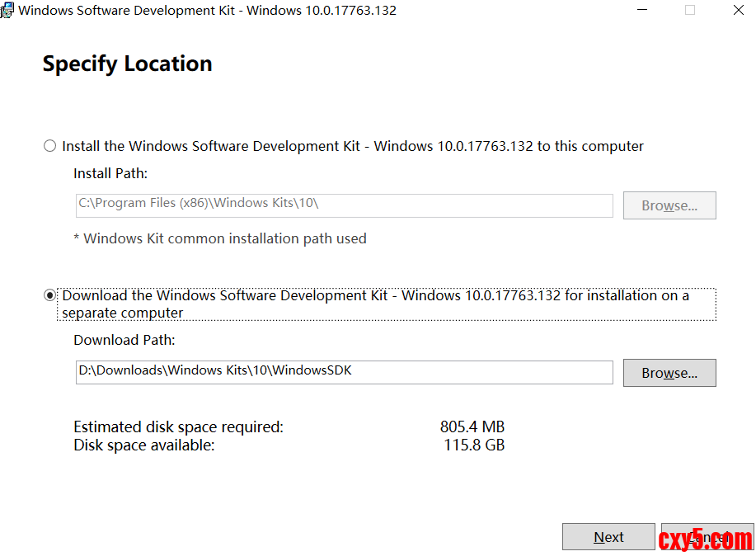The height and width of the screenshot is (556, 756).
Task: Click the Specify Location heading
Action: click(x=127, y=64)
